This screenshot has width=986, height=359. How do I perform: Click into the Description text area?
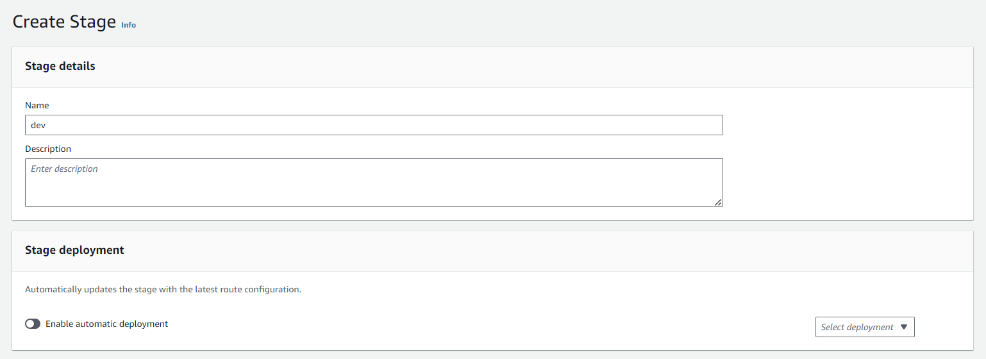tap(374, 183)
